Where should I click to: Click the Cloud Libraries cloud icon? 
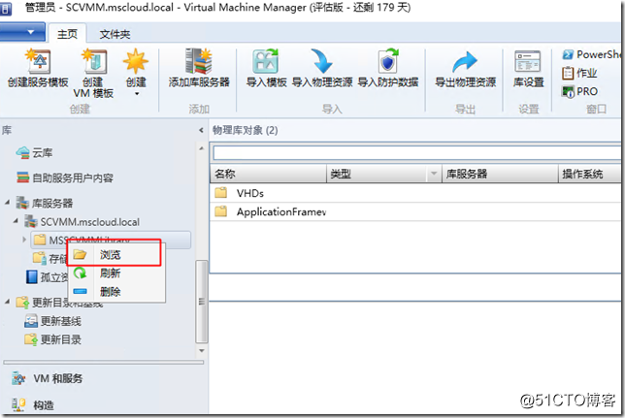coord(22,152)
